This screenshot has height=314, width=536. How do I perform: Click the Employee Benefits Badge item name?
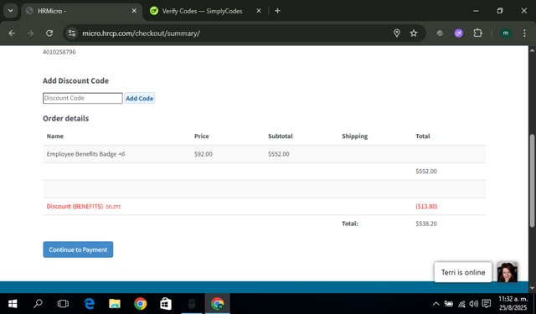pos(81,154)
